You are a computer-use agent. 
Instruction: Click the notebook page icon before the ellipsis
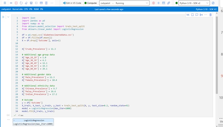coord(46,3)
